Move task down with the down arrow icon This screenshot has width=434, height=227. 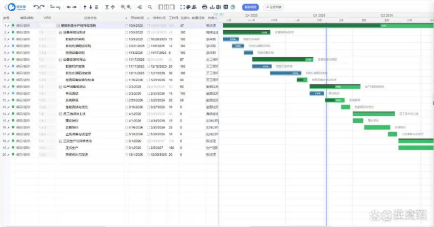[x=91, y=7]
